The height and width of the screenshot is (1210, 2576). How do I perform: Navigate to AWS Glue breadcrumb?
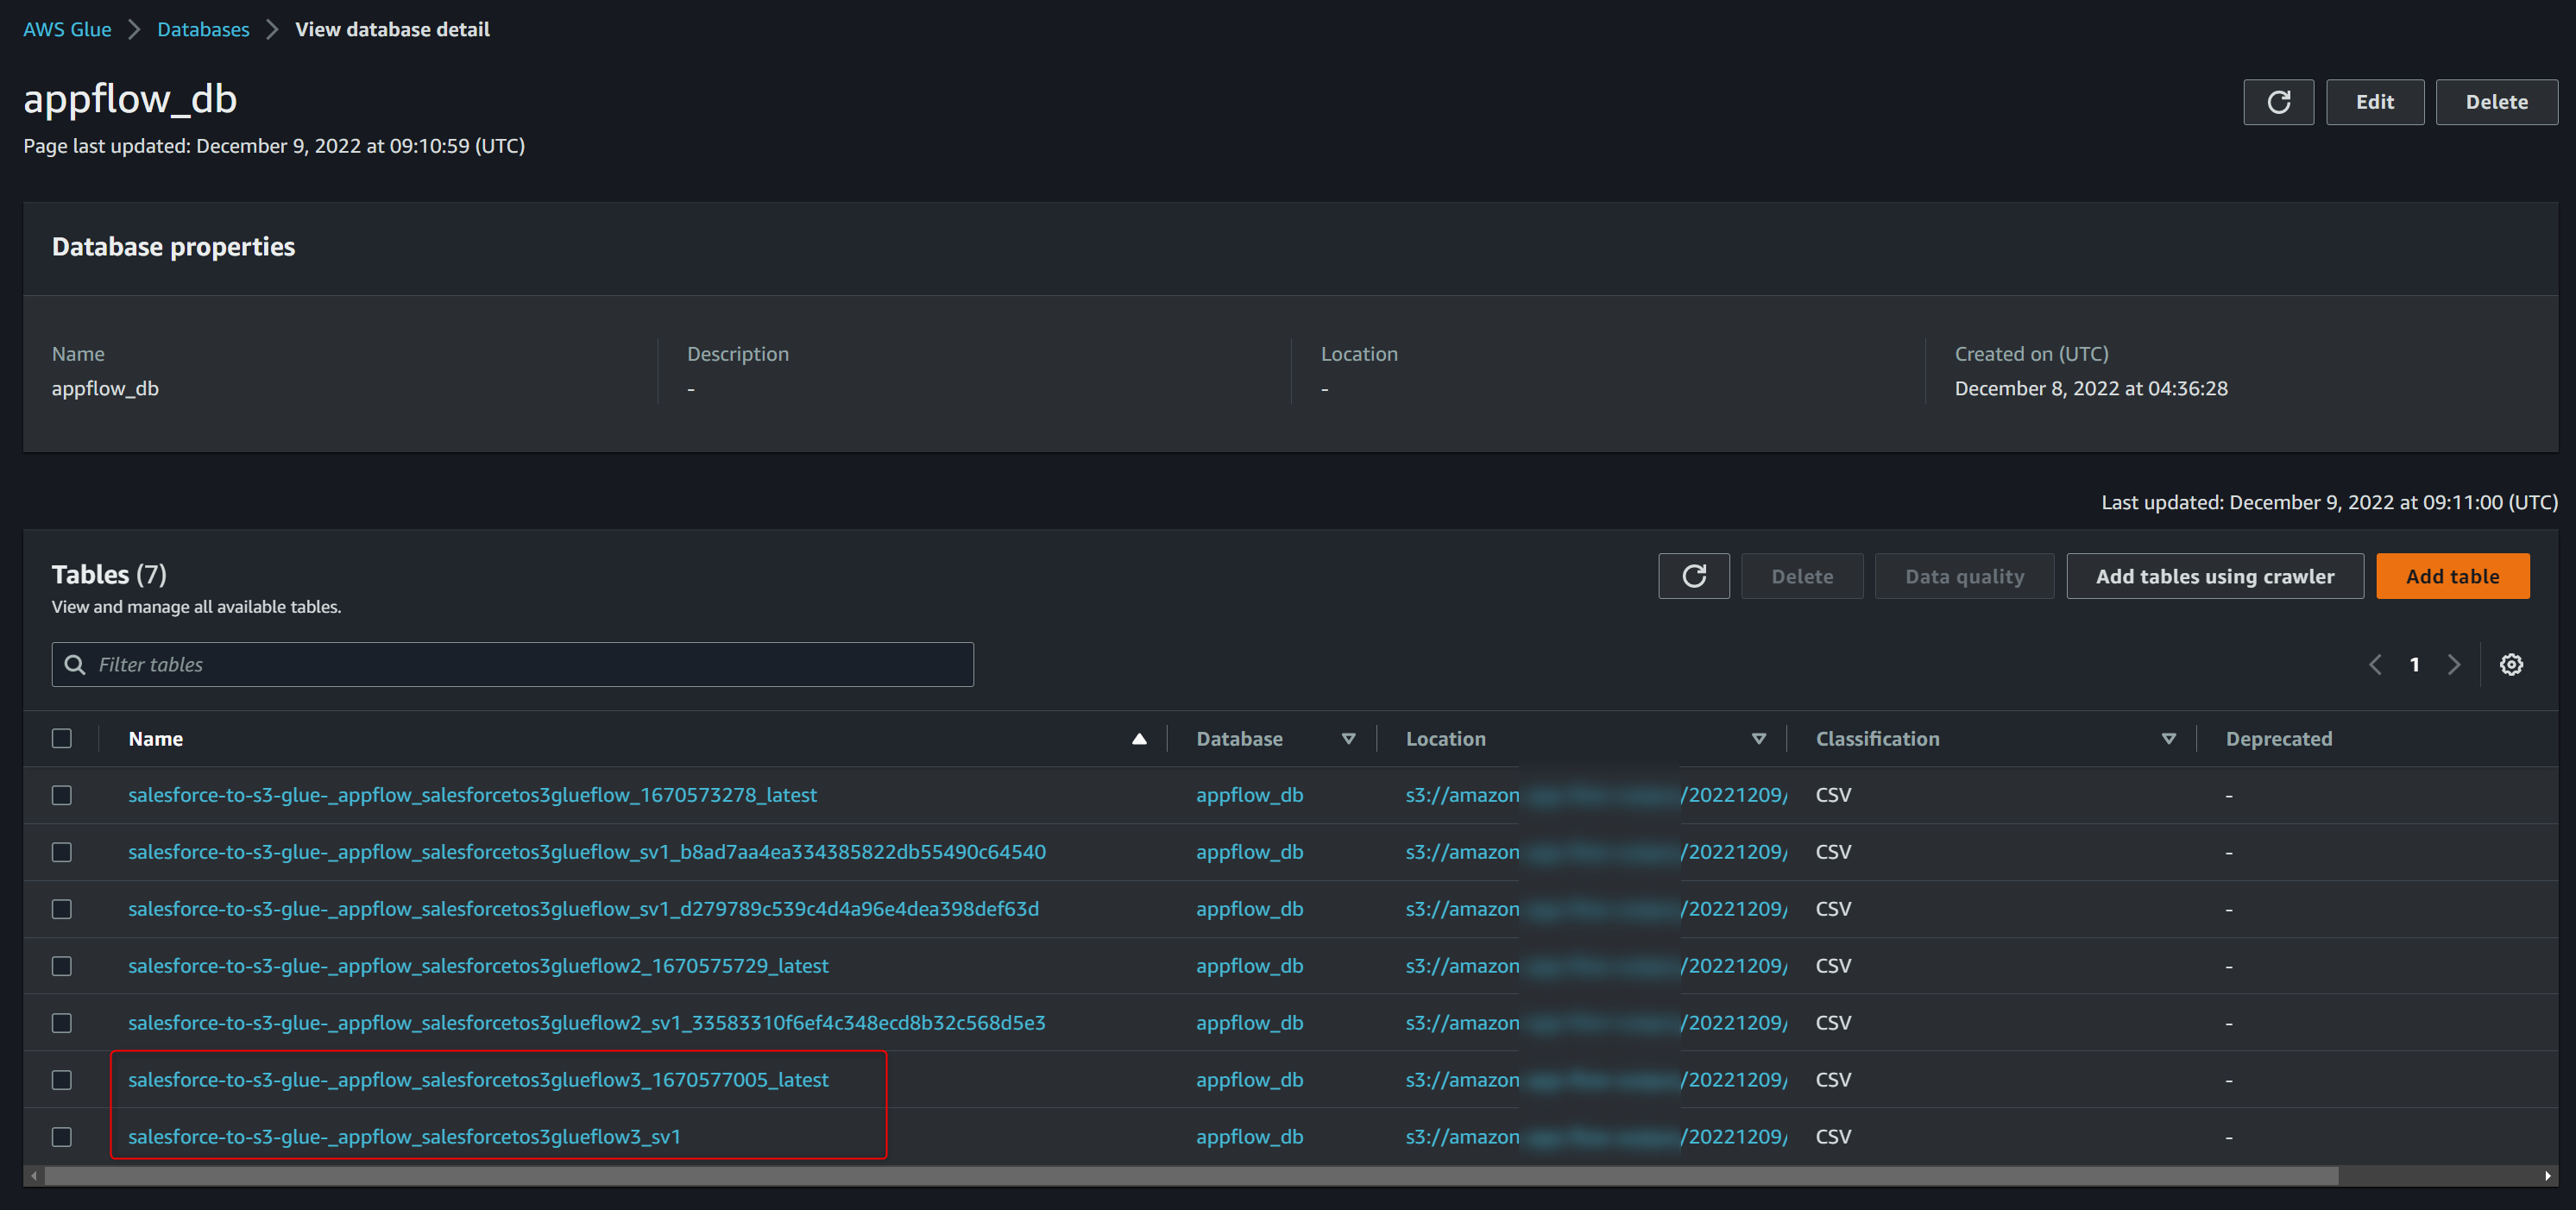click(x=67, y=29)
